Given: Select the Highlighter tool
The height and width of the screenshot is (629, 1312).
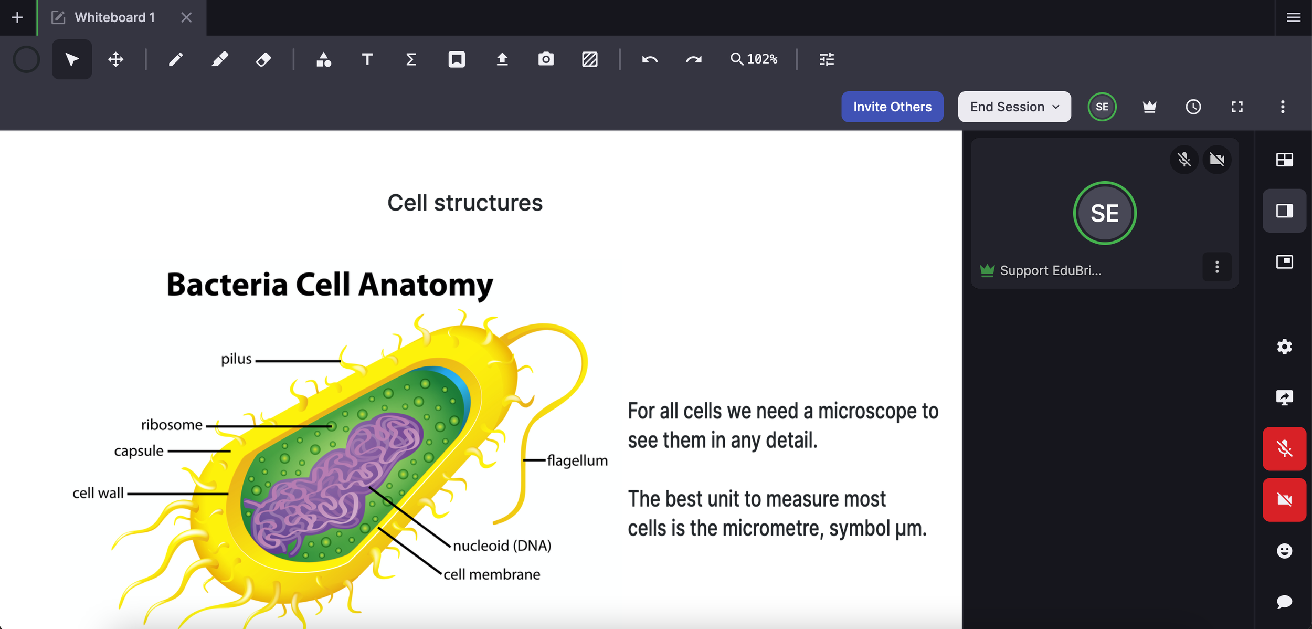Looking at the screenshot, I should (219, 59).
